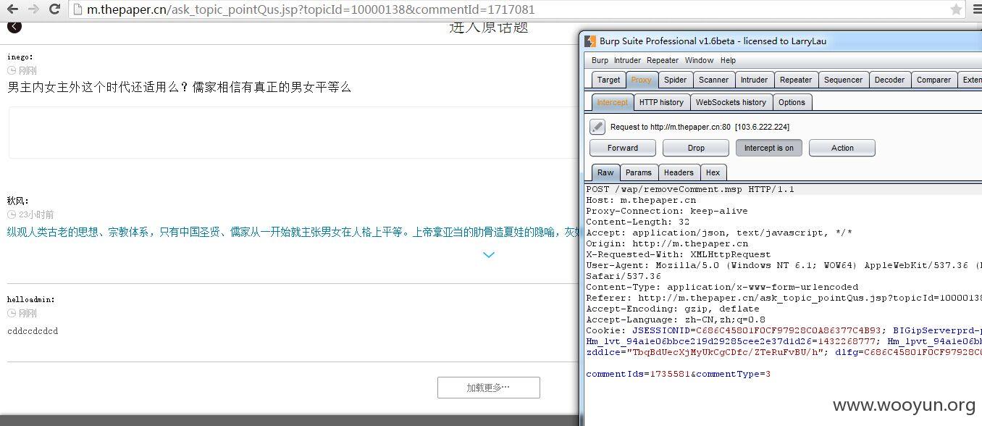
Task: Select the Intercept sub-tab
Action: pyautogui.click(x=612, y=102)
